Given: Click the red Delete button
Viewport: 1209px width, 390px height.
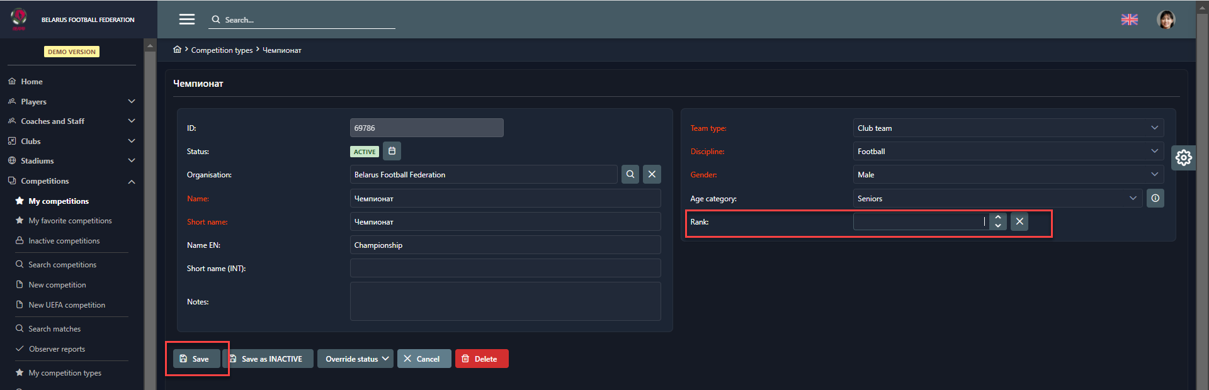Looking at the screenshot, I should click(x=481, y=359).
